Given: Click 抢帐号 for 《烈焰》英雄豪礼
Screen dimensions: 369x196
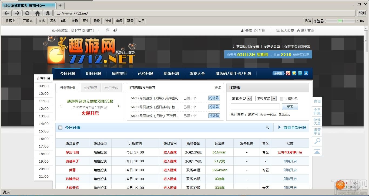Looking at the screenshot, I should 214,98.
